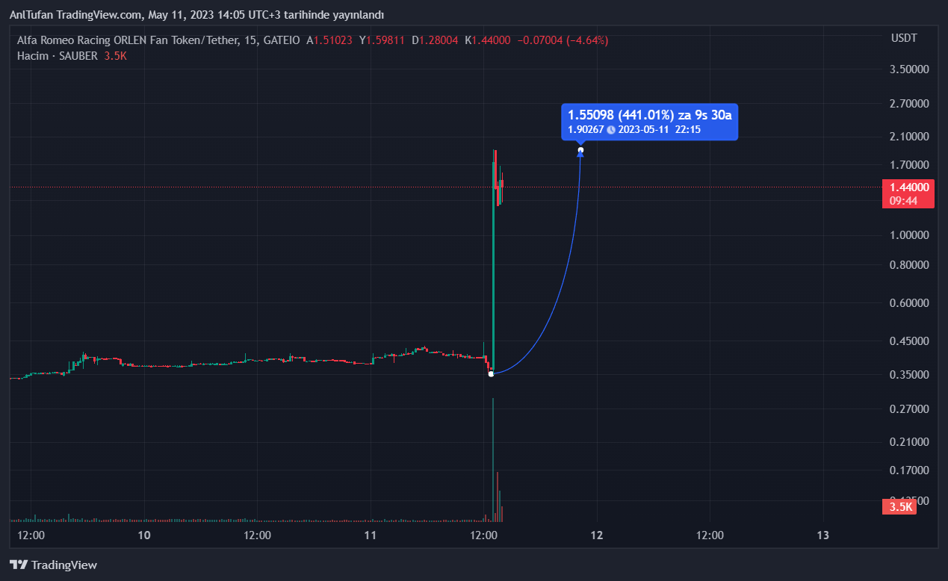Screen dimensions: 948x581
Task: Click the USDT currency label
Action: click(x=904, y=38)
